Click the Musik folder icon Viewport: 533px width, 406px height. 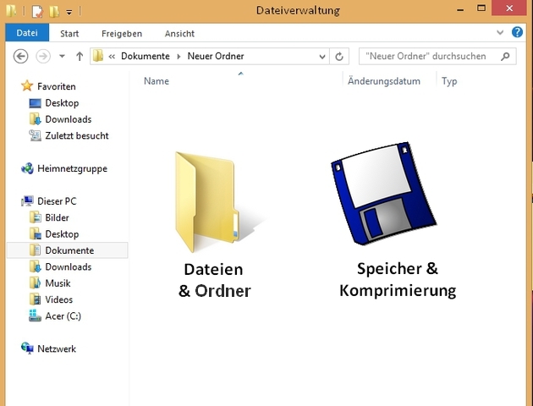(35, 283)
